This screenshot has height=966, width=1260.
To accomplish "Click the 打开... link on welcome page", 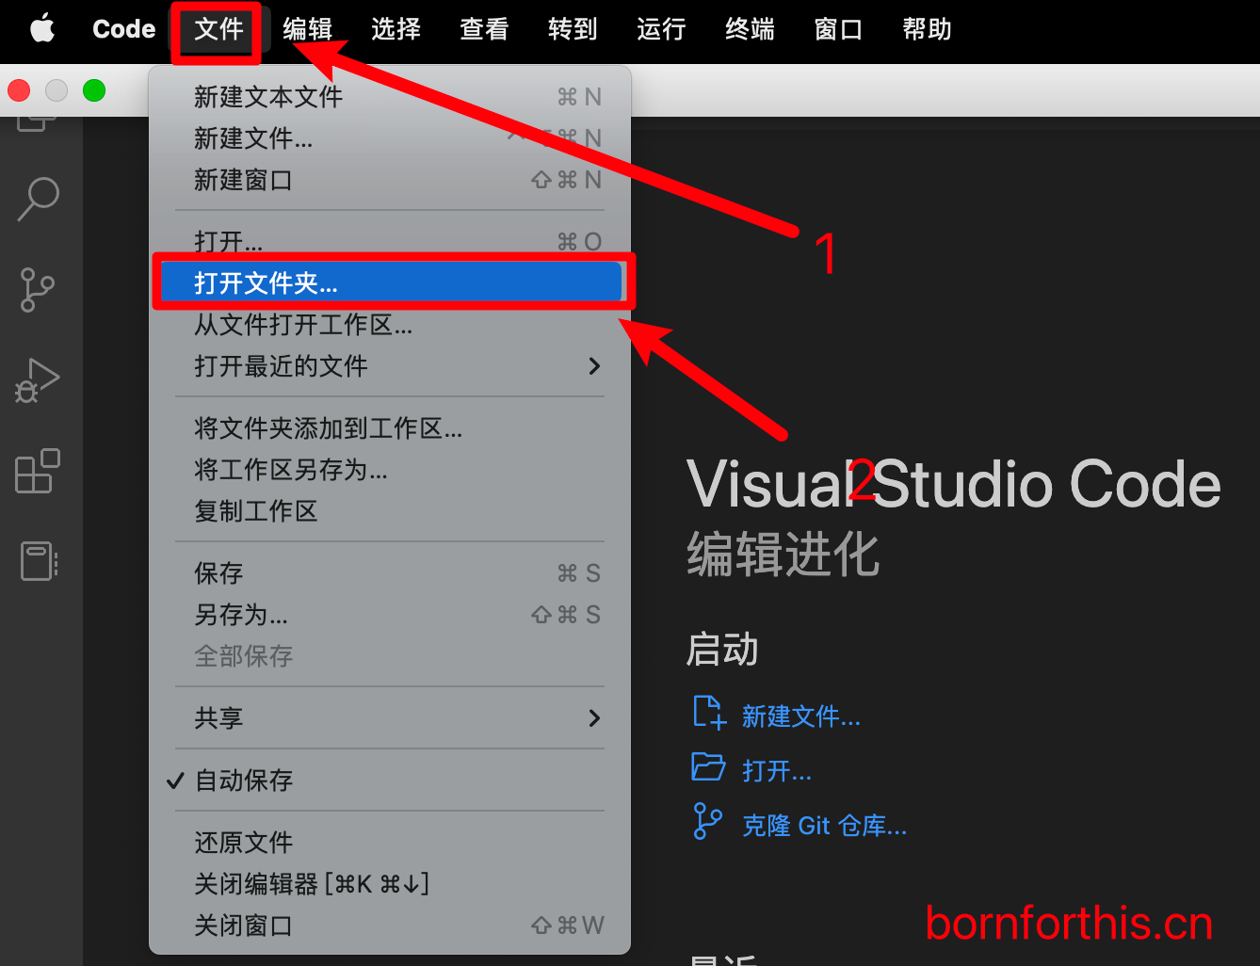I will (x=776, y=771).
